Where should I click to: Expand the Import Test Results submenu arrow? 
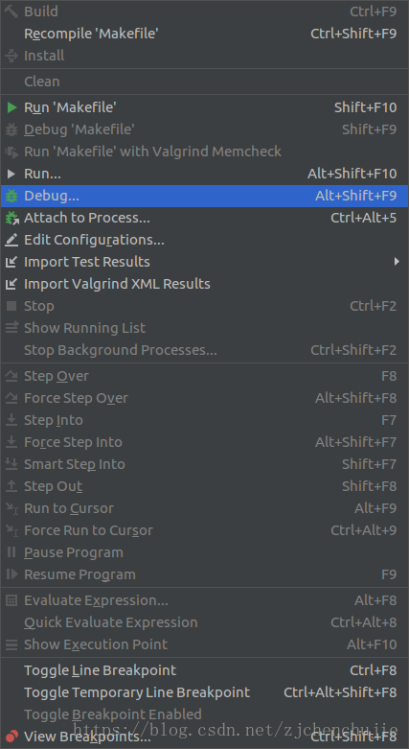397,262
